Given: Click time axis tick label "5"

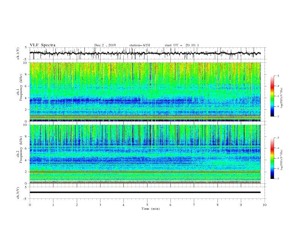Looking at the screenshot, I should [x=147, y=205].
